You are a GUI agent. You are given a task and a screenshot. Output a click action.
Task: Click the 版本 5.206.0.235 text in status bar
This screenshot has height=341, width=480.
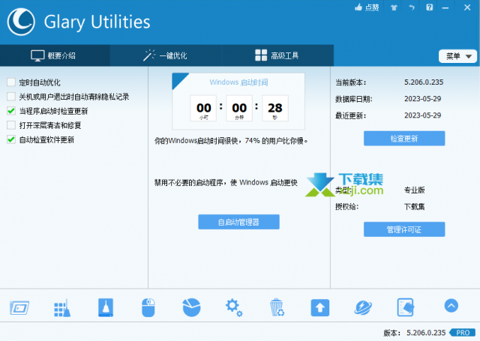tap(415, 333)
